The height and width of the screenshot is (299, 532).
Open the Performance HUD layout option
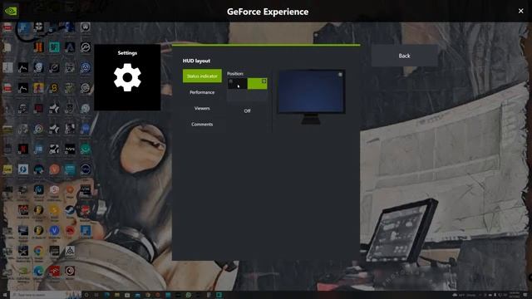(x=202, y=92)
